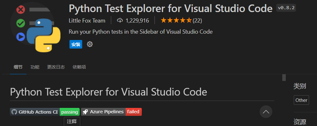Click the scroll-to-top chevron button

click(266, 112)
